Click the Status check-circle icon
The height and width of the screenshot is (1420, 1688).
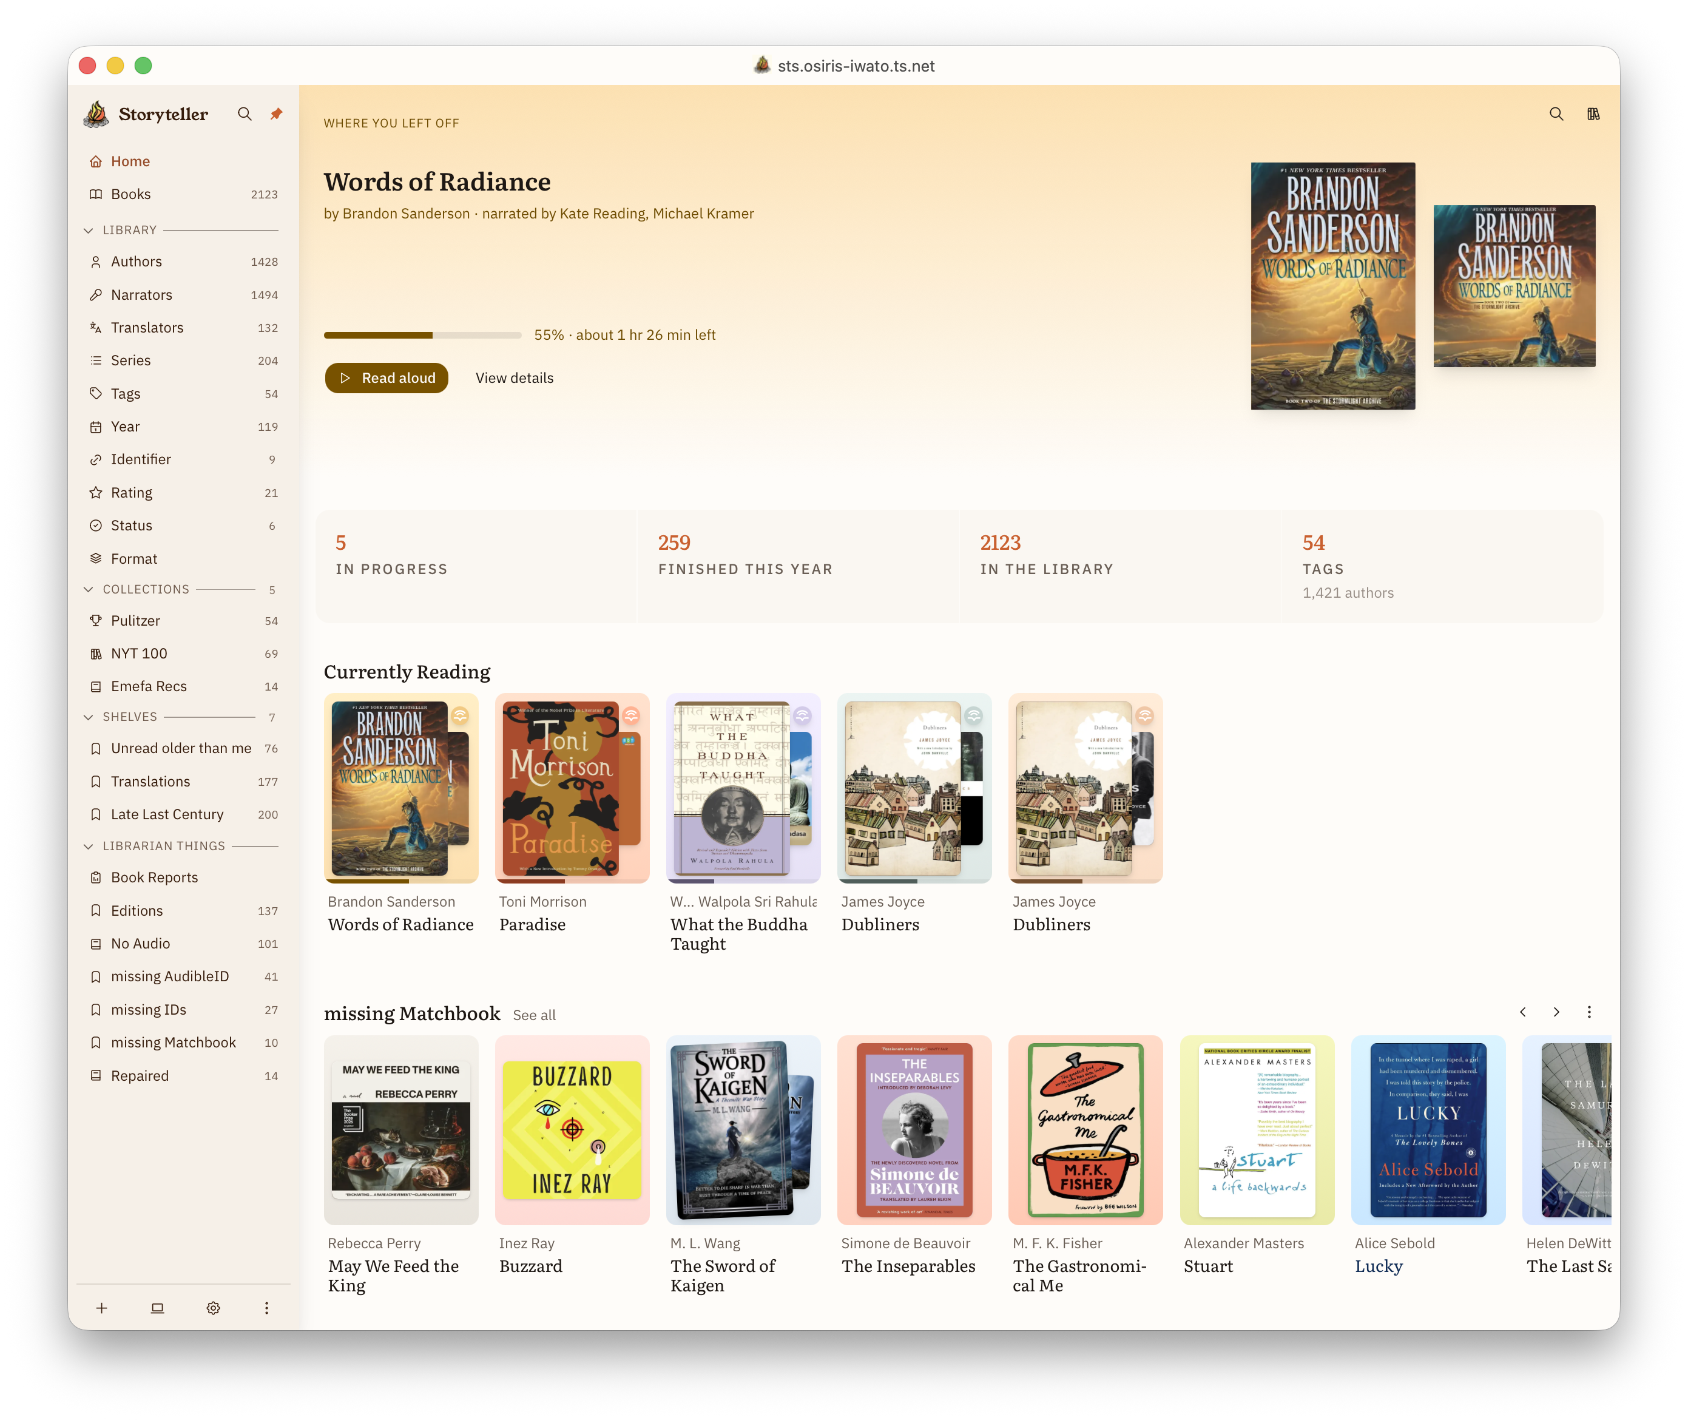pyautogui.click(x=96, y=526)
